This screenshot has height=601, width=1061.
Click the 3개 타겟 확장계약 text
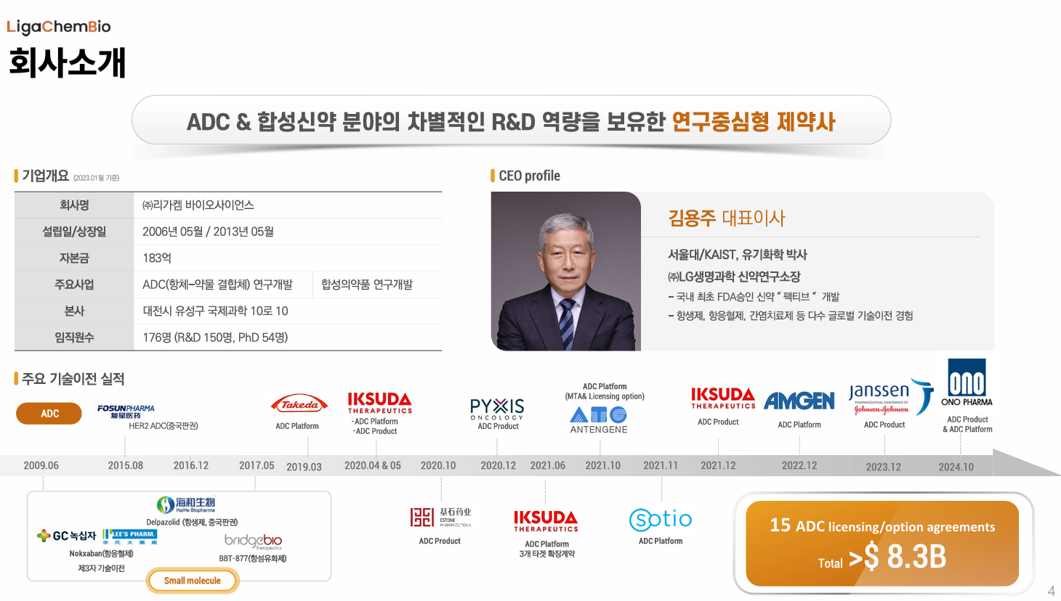[x=546, y=554]
